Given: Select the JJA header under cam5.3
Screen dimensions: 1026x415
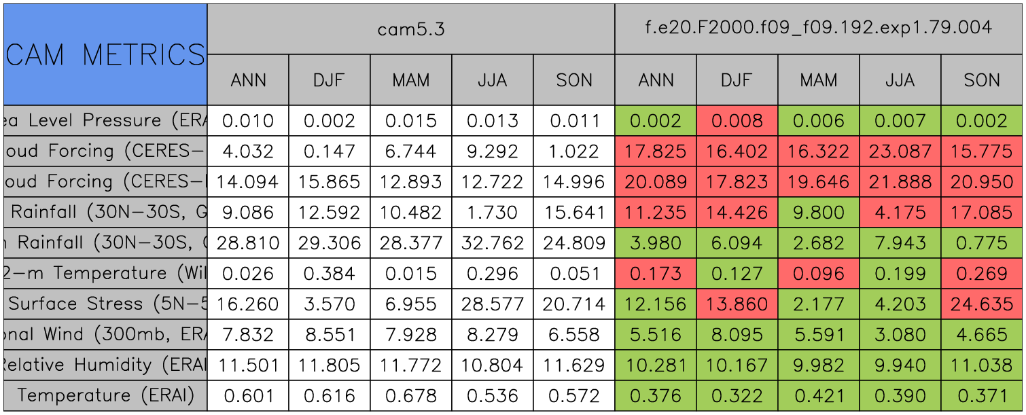Looking at the screenshot, I should click(493, 80).
